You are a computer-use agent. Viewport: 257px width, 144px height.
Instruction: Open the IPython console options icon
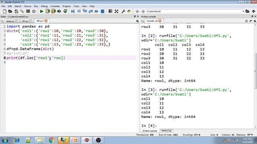click(255, 21)
